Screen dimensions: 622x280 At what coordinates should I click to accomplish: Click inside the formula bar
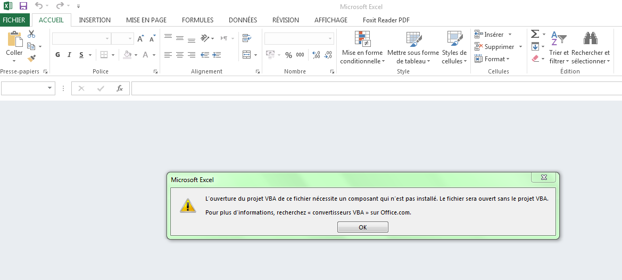click(377, 88)
